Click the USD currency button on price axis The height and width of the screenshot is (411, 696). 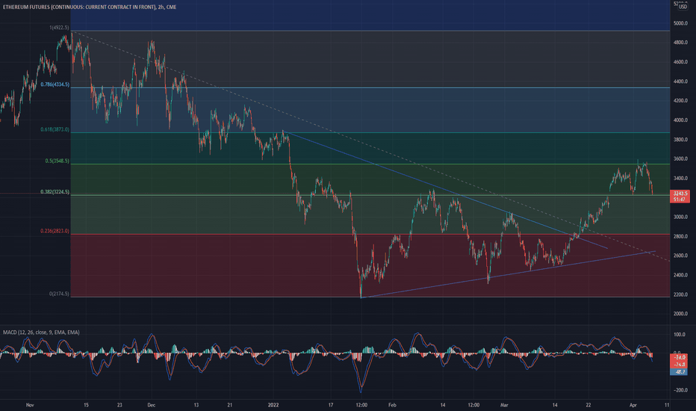click(683, 7)
